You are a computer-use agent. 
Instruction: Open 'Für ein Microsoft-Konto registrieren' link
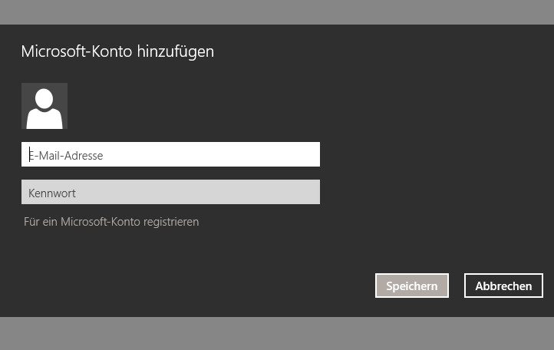[x=111, y=222]
